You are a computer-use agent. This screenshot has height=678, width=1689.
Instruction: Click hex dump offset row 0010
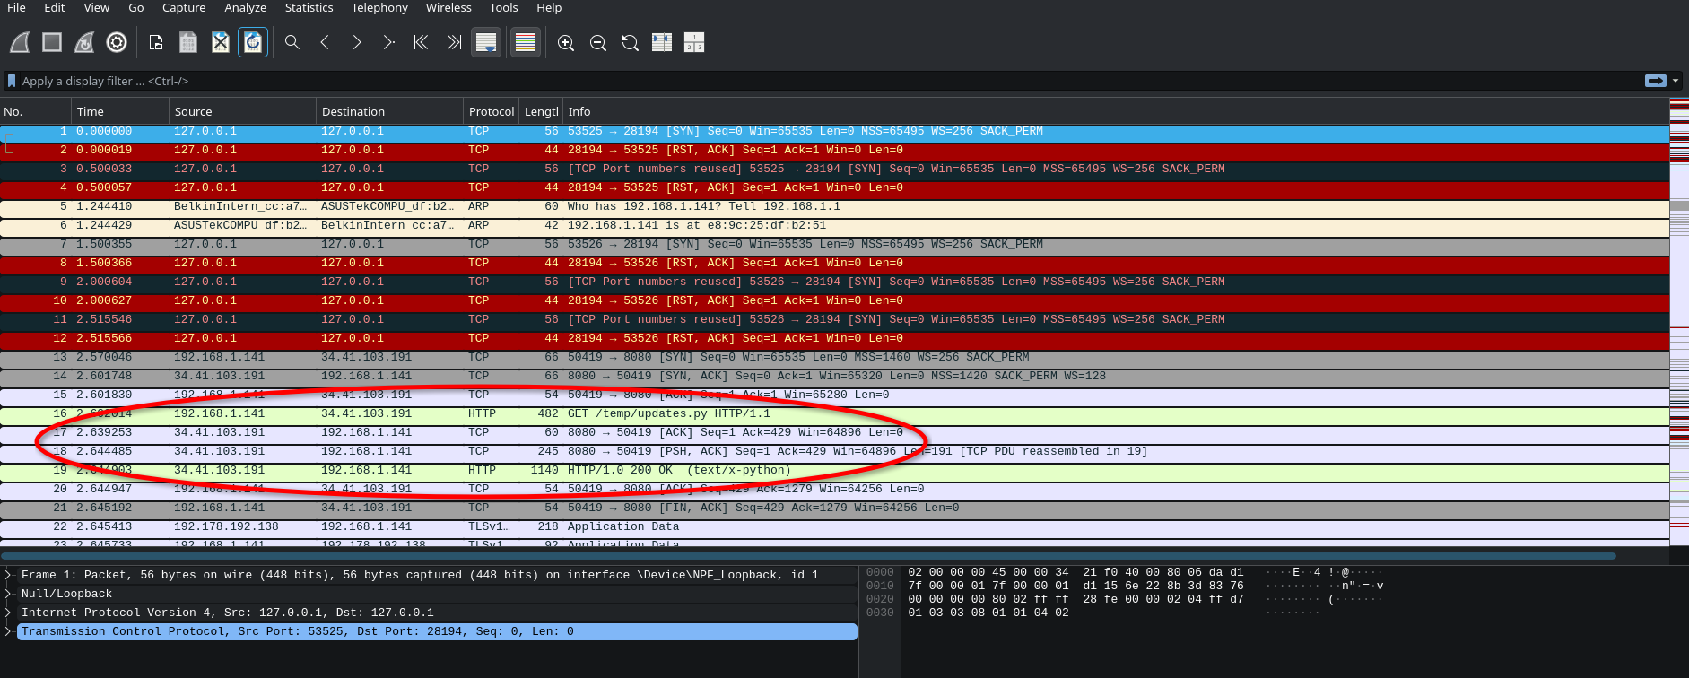pyautogui.click(x=880, y=586)
